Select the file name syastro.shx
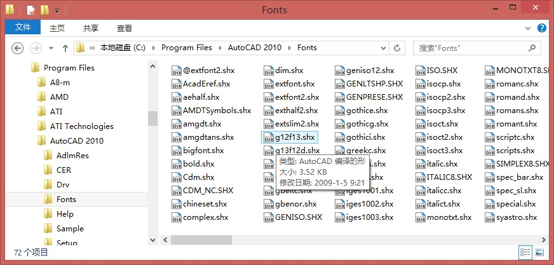The height and width of the screenshot is (265, 554). [x=517, y=217]
